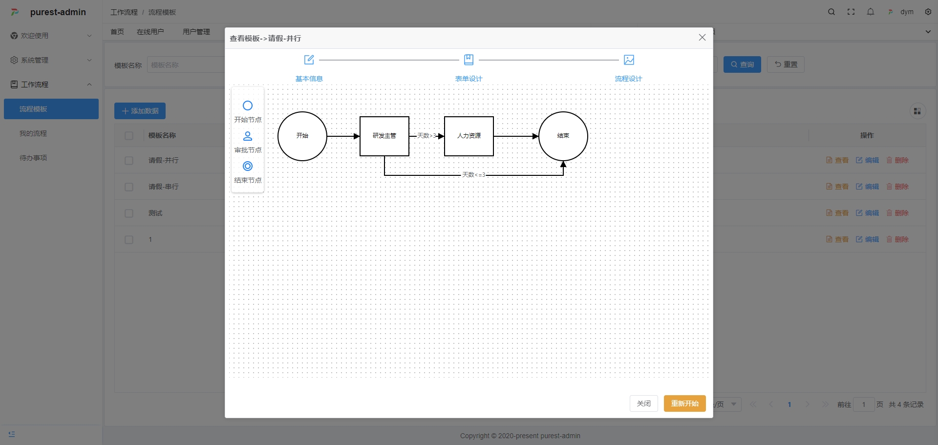Pick the 结束节点 double-circle icon
The image size is (938, 445).
(248, 166)
